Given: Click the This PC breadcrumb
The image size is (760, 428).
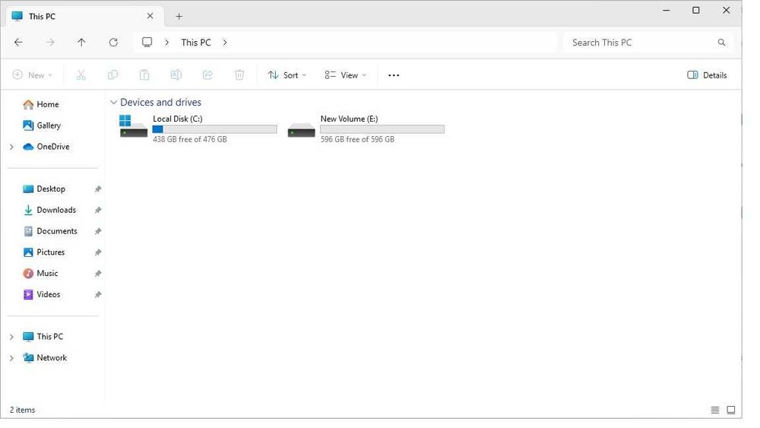Looking at the screenshot, I should tap(196, 42).
